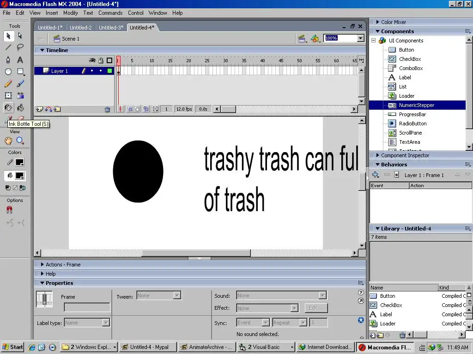Open the zoom percentage dropdown

[361, 38]
